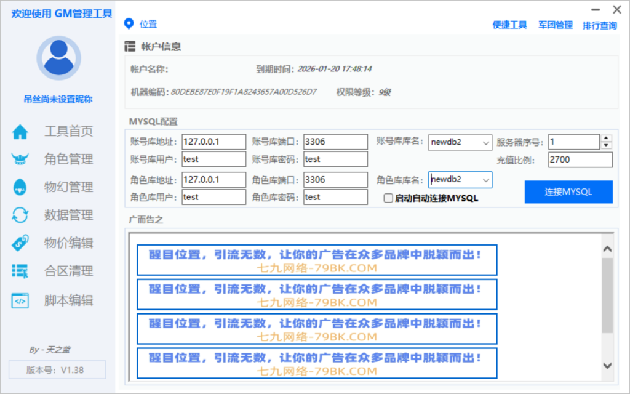
Task: Click the 连接MYSQL button
Action: pos(568,191)
